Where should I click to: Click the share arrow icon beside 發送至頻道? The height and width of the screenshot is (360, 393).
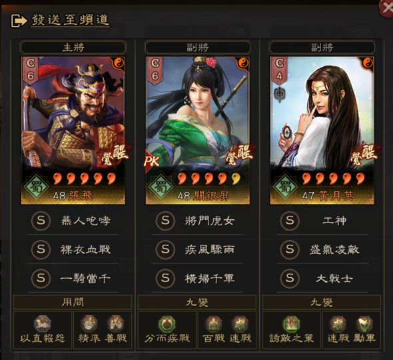click(19, 21)
